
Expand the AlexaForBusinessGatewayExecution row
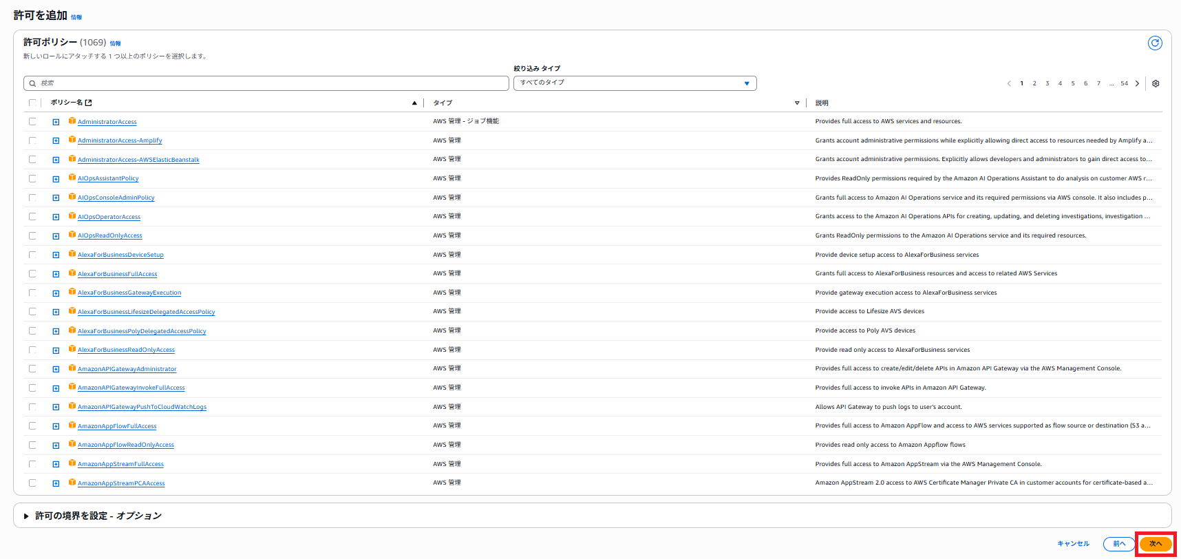click(56, 293)
